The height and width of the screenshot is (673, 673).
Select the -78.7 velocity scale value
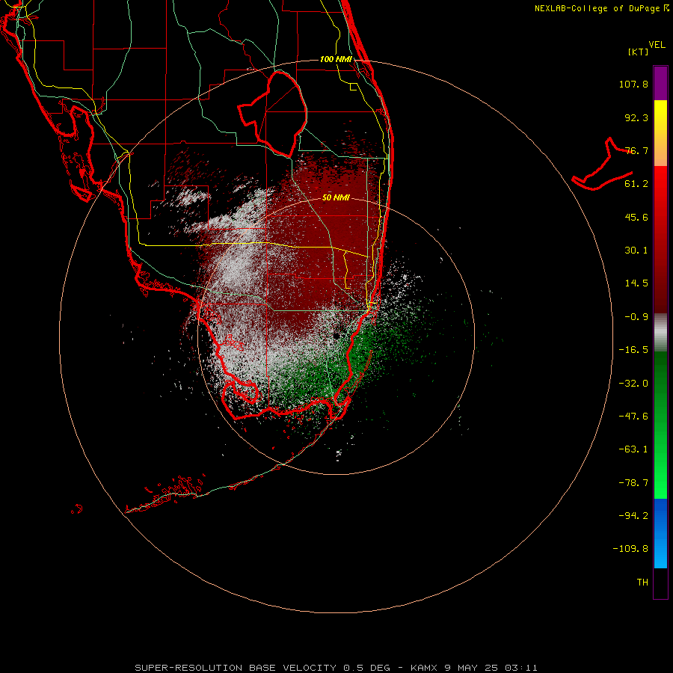(x=633, y=483)
